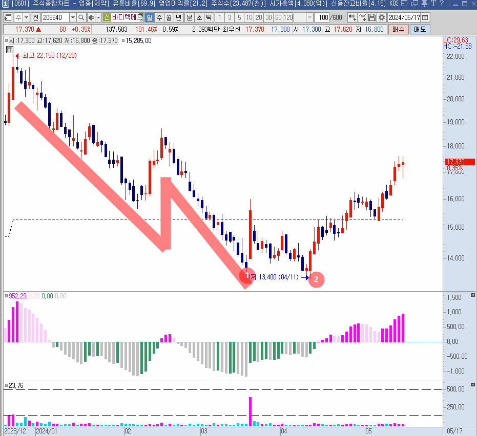This screenshot has height=436, width=477.
Task: Click the T font size icon in title bar
Action: (433, 4)
